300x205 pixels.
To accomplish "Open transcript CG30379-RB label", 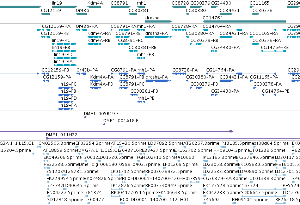I will click(x=204, y=41).
